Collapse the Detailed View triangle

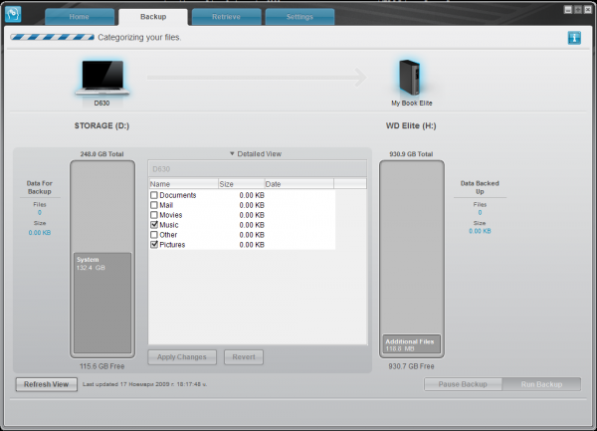[232, 154]
